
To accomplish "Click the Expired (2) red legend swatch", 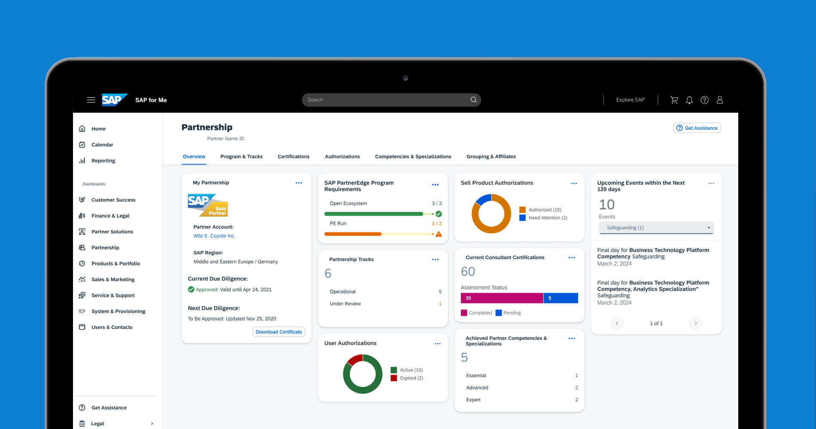I will coord(393,378).
